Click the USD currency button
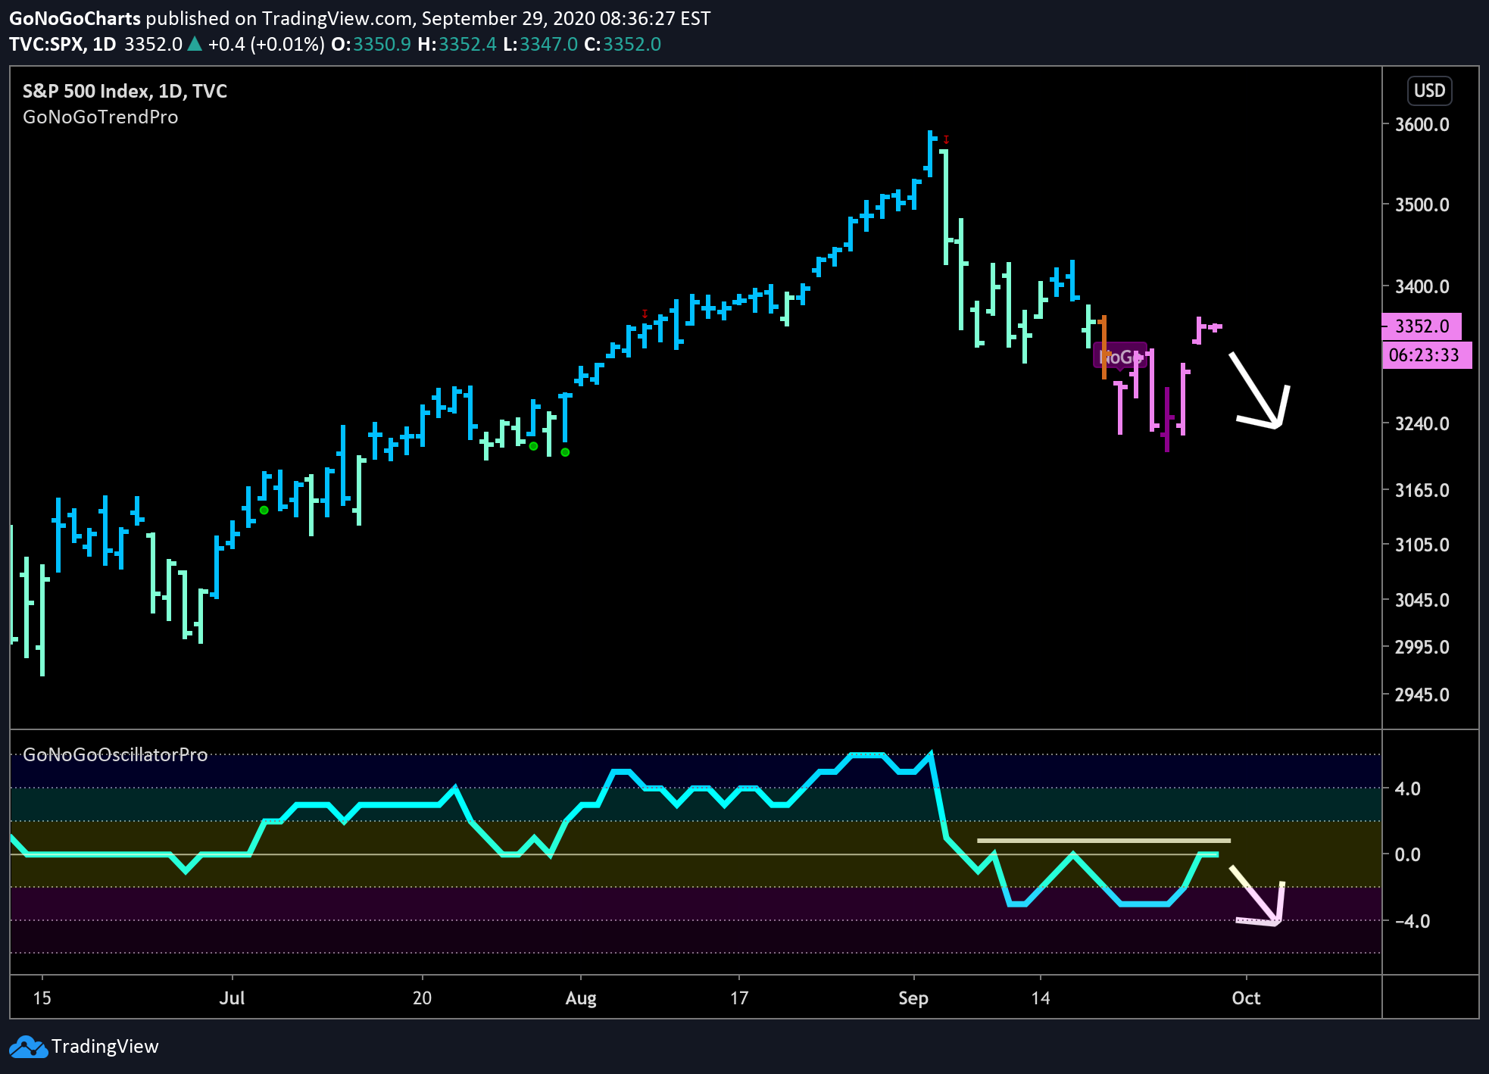This screenshot has height=1074, width=1489. (x=1429, y=91)
